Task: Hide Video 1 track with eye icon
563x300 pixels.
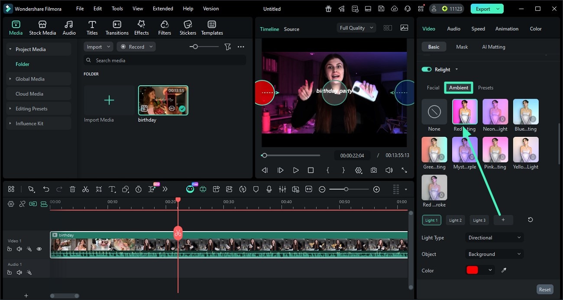Action: [39, 249]
